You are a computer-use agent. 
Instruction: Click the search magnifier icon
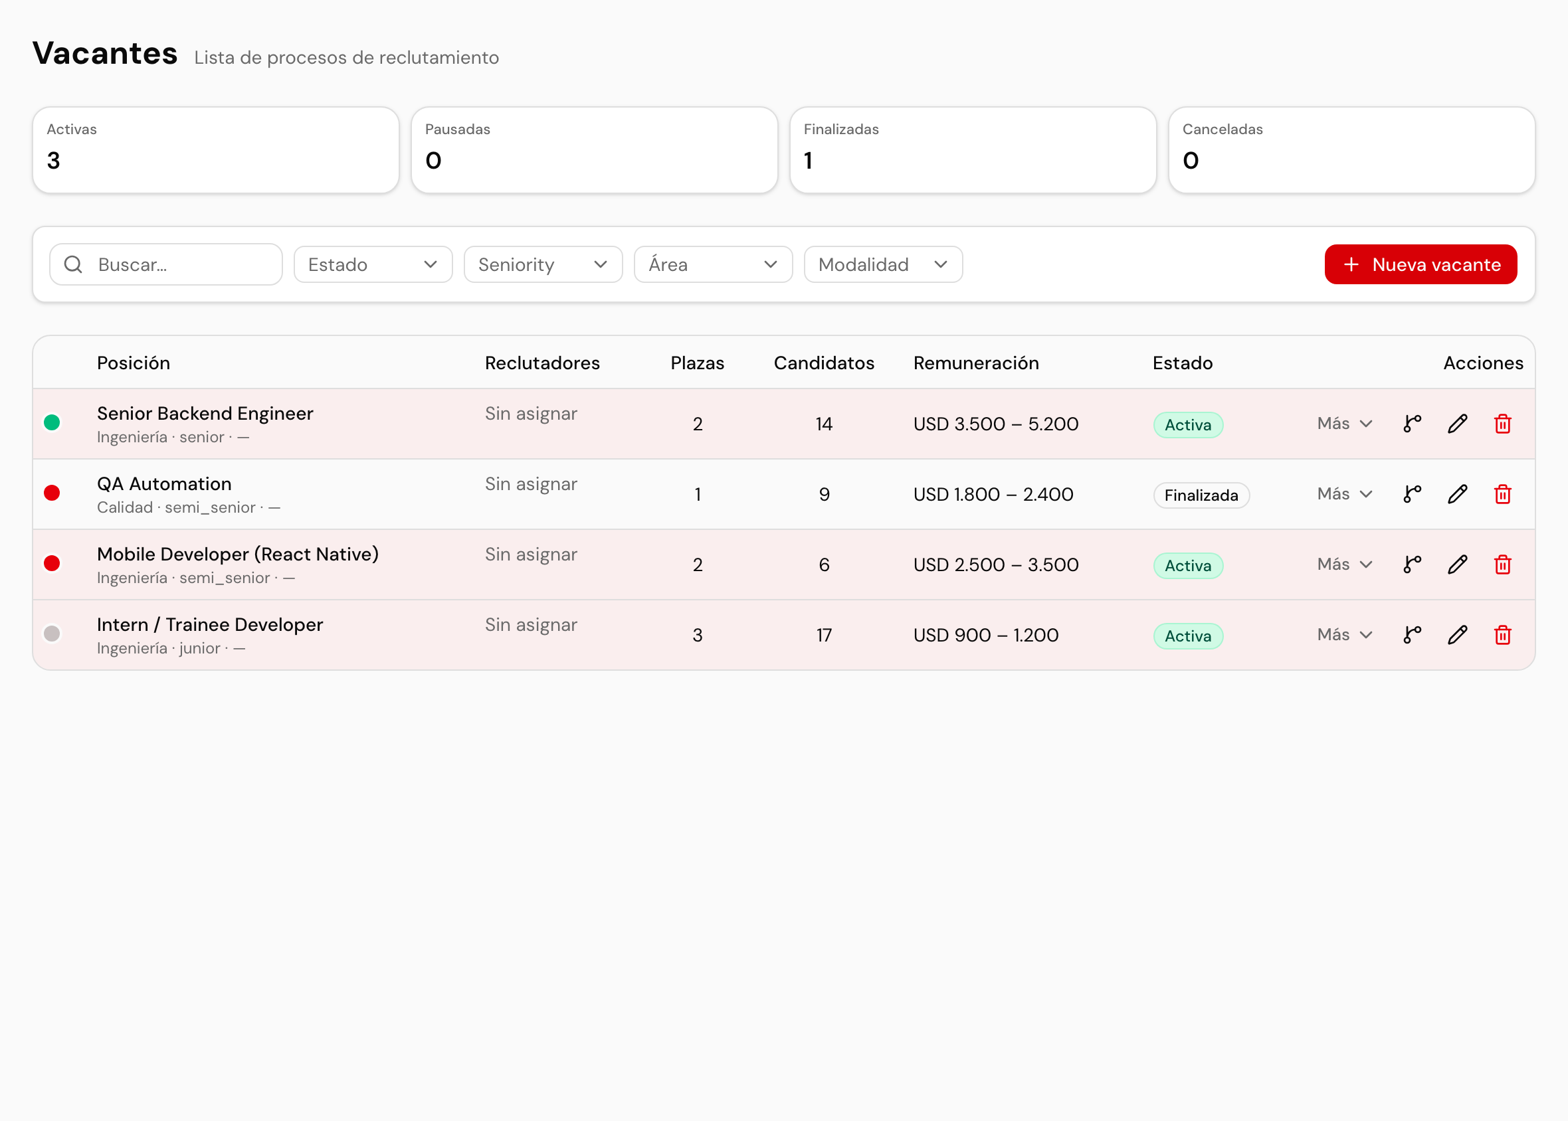[73, 264]
